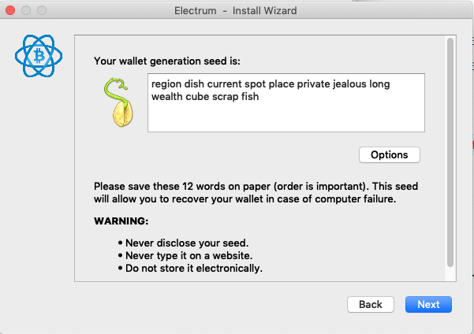Click the wizard's vertical scrollbar

coord(450,153)
